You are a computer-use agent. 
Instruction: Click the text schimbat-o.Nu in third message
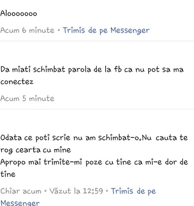click(x=125, y=138)
